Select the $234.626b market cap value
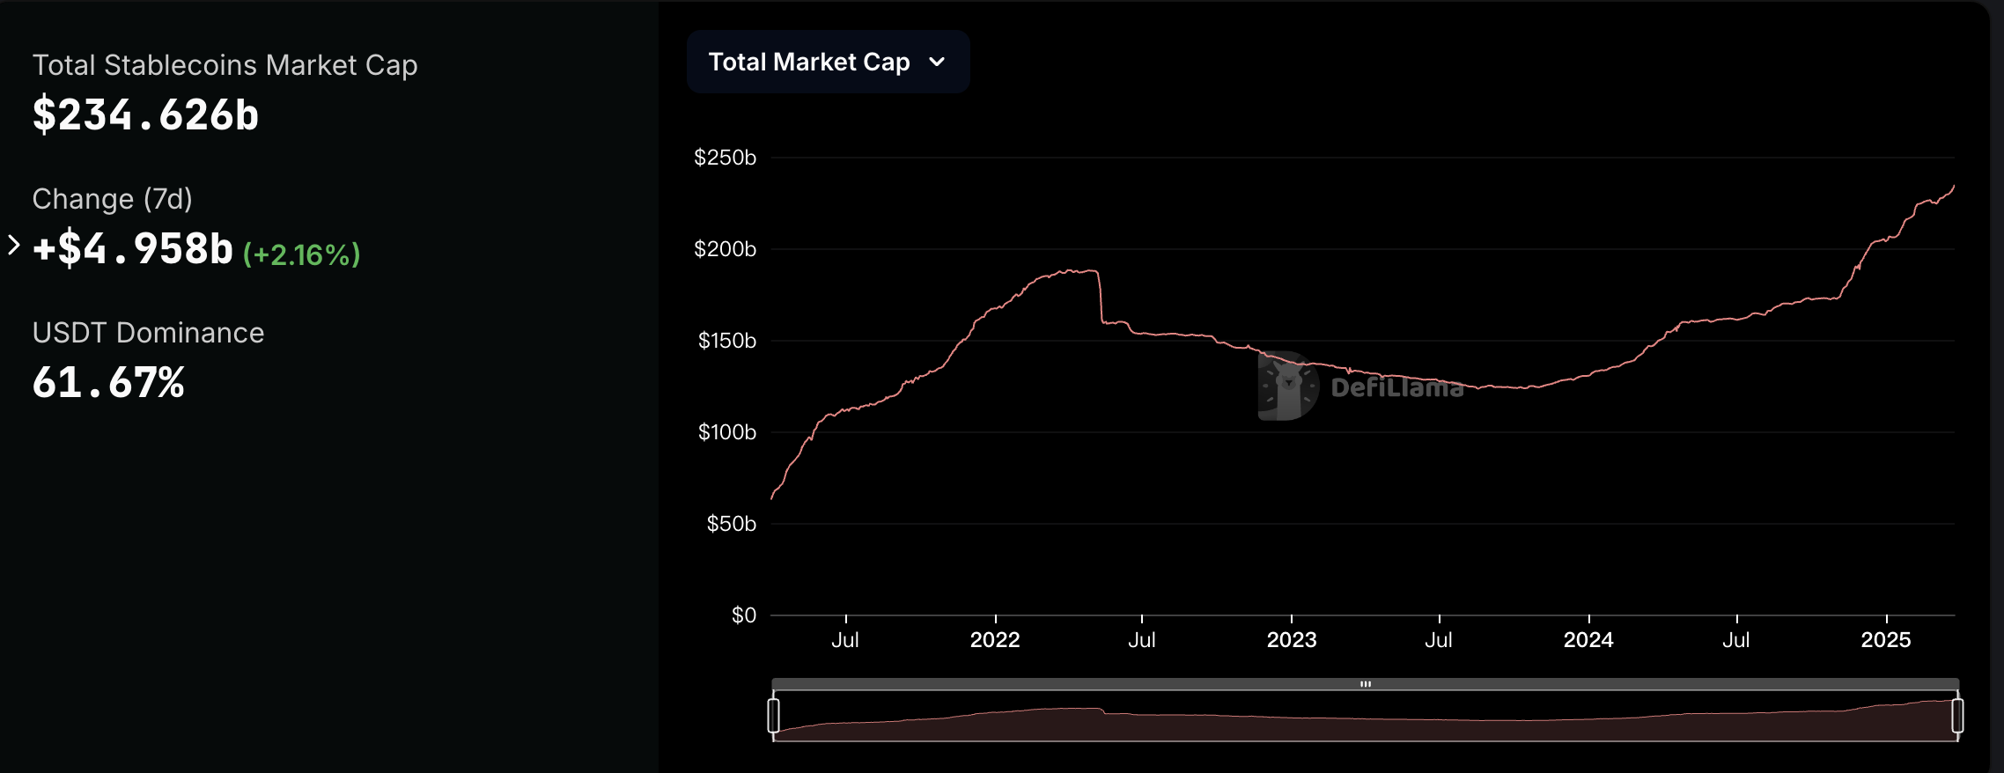The width and height of the screenshot is (2004, 773). [146, 115]
